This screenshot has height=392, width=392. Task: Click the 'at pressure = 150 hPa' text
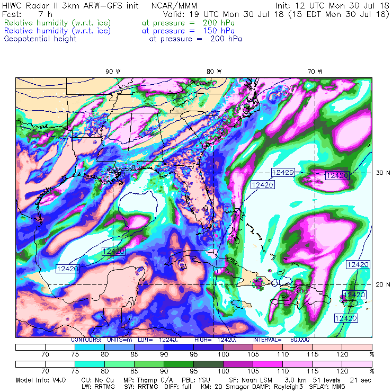tap(188, 31)
